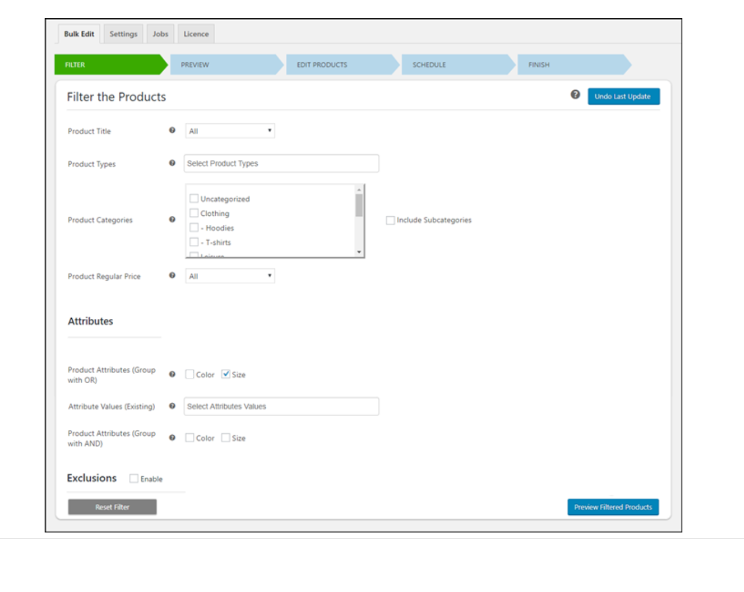This screenshot has width=744, height=592.
Task: Open the Product Title filter dropdown
Action: (230, 131)
